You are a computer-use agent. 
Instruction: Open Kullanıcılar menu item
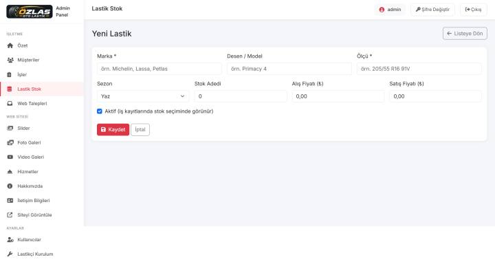click(x=29, y=239)
